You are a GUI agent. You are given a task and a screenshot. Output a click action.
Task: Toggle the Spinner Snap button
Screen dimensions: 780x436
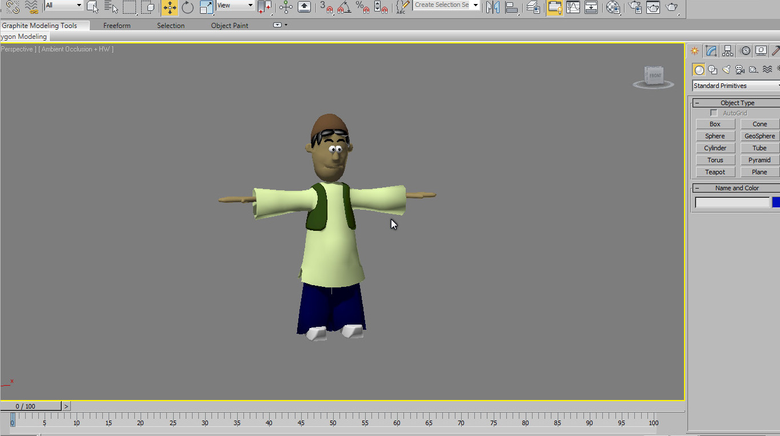coord(381,7)
